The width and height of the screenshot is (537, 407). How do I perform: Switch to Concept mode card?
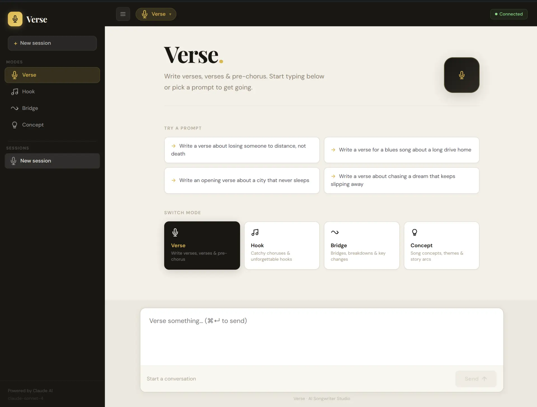coord(442,245)
